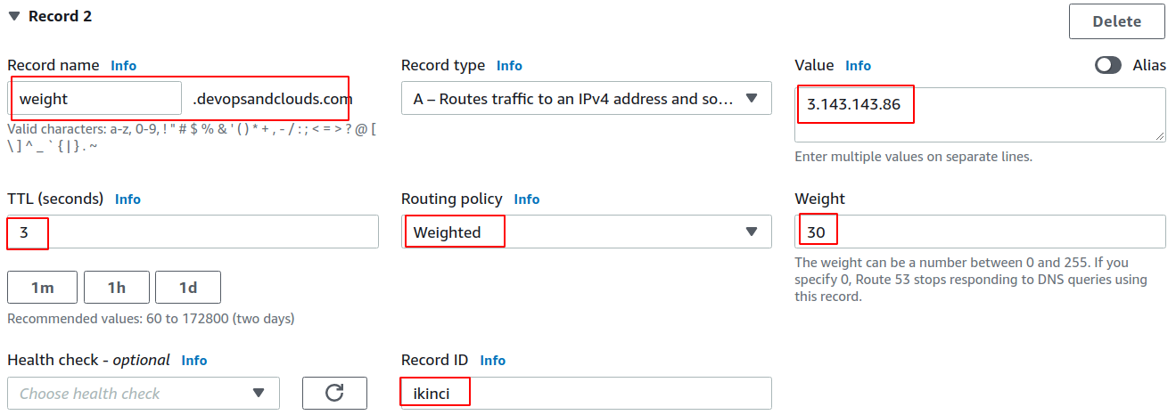
Task: Open Info link next to Record type
Action: pyautogui.click(x=509, y=66)
